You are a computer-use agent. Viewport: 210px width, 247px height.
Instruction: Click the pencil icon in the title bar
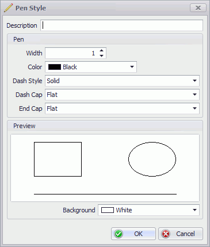click(x=8, y=8)
